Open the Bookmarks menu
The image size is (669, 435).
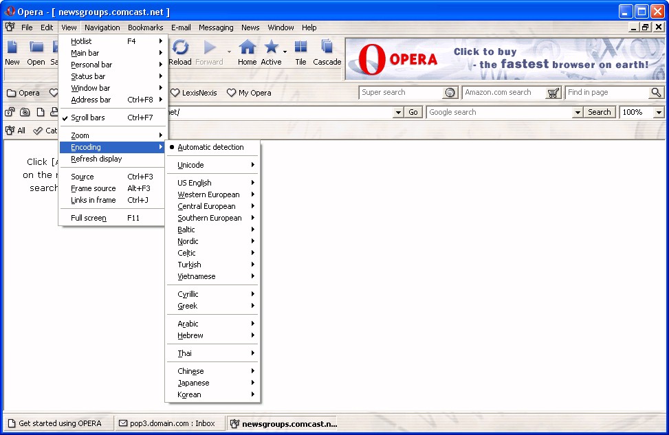coord(145,27)
